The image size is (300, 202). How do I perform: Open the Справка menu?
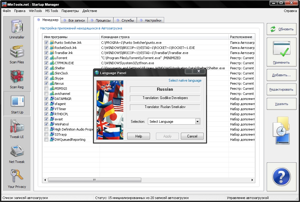pyautogui.click(x=290, y=11)
